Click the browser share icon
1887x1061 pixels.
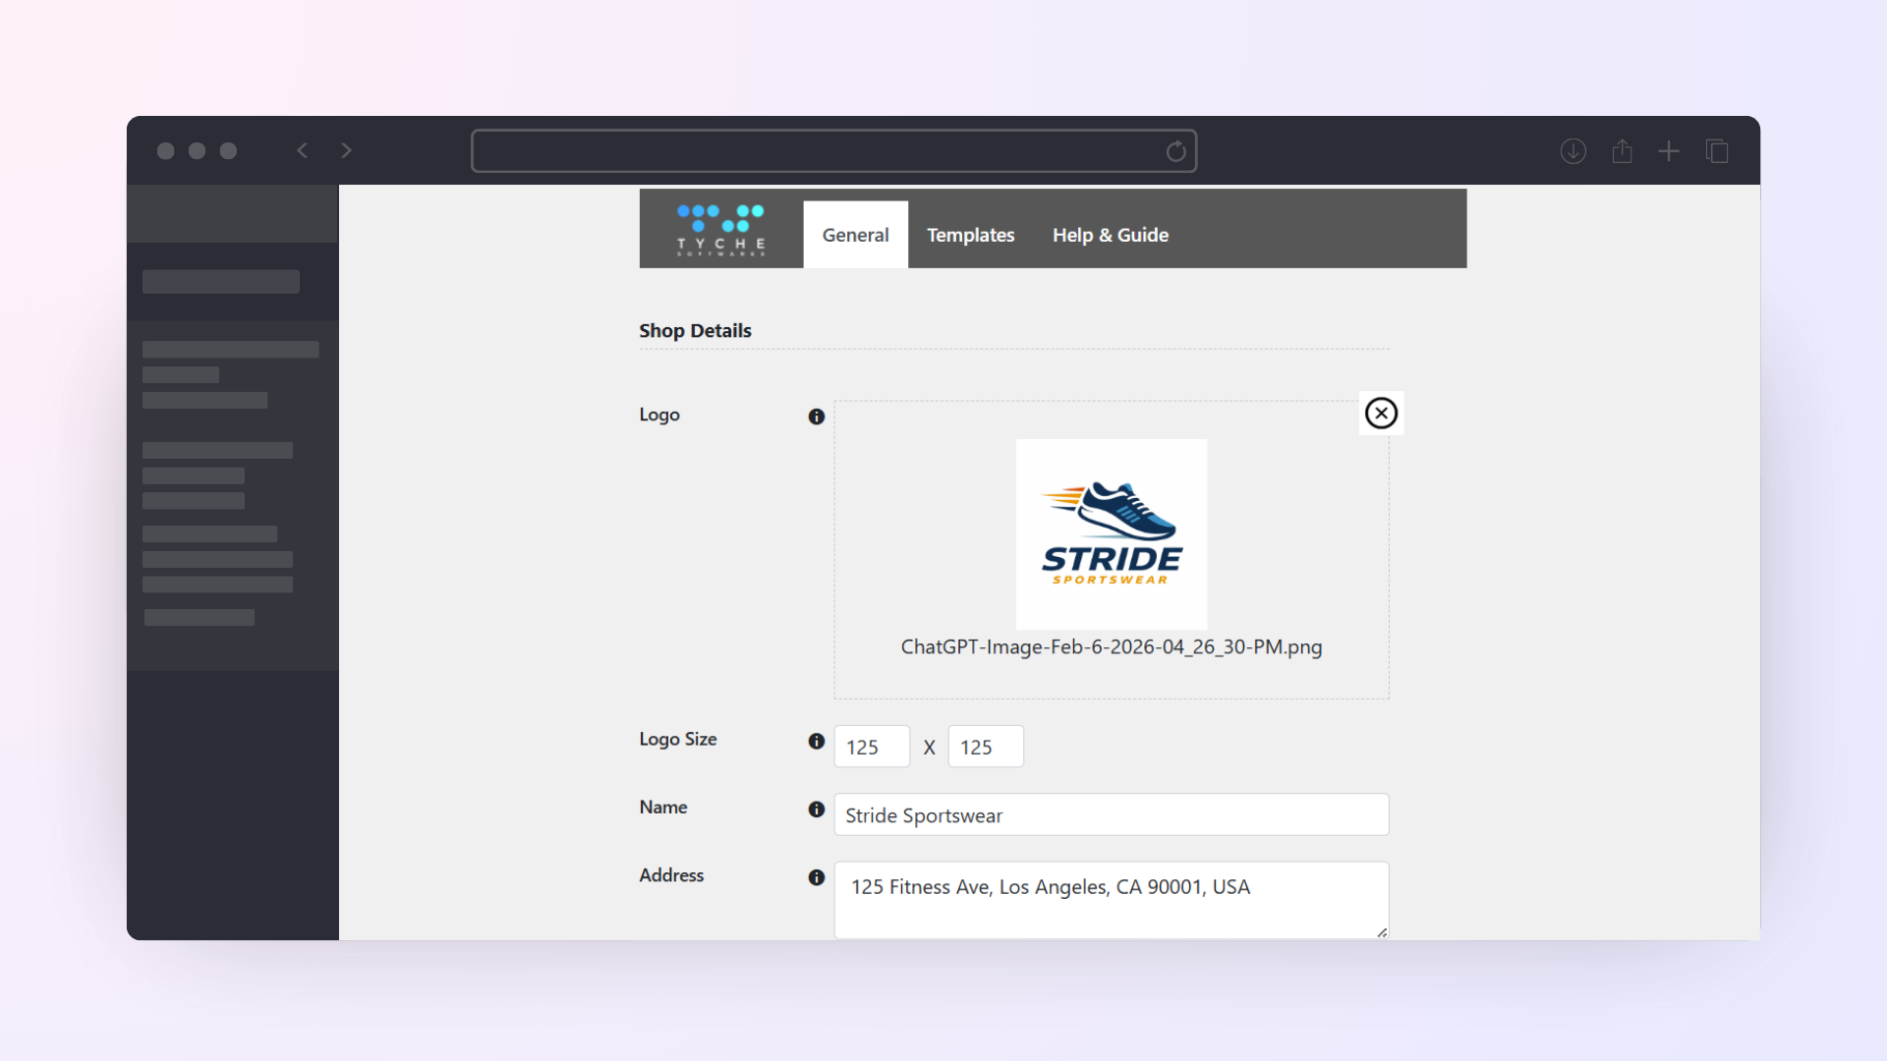coord(1622,151)
